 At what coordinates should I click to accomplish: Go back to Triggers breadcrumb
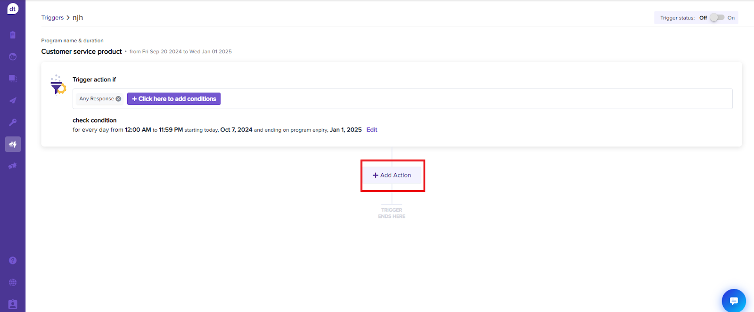pos(52,18)
